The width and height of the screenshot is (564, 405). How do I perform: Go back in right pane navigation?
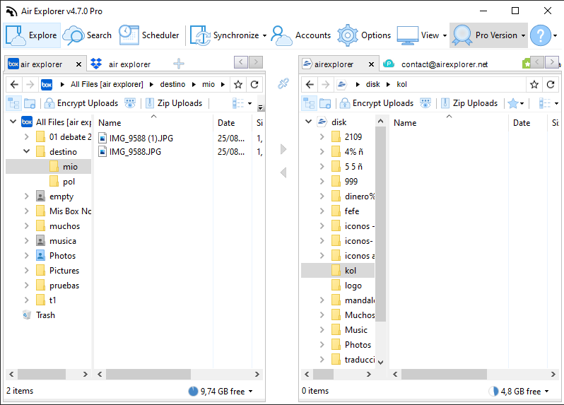[310, 85]
